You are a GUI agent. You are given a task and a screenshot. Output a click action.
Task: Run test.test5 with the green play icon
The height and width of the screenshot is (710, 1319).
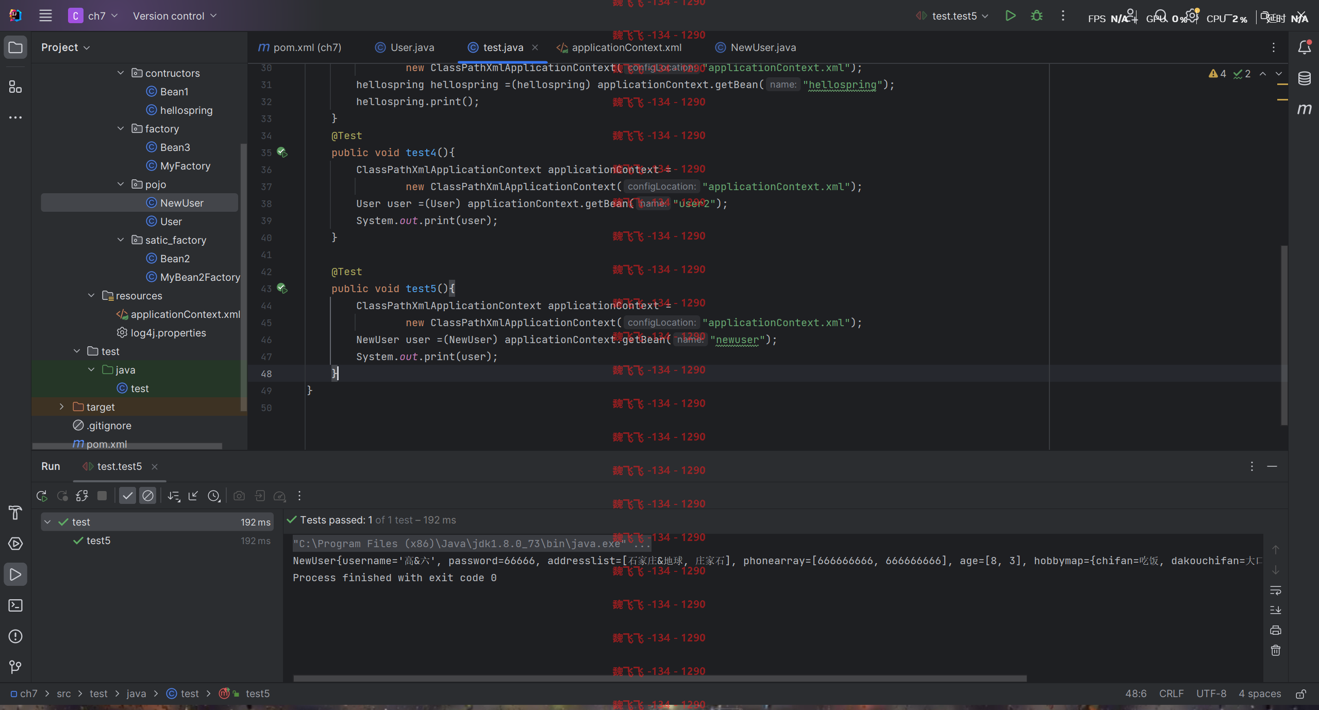click(x=1010, y=15)
